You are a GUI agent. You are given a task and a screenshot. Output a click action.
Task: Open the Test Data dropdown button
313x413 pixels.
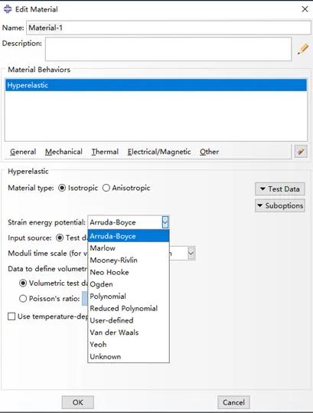[280, 188]
